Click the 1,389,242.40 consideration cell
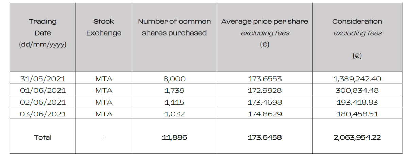 357,79
